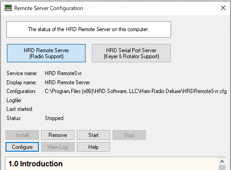Open Help for remote server
This screenshot has height=170, width=231.
(x=93, y=147)
